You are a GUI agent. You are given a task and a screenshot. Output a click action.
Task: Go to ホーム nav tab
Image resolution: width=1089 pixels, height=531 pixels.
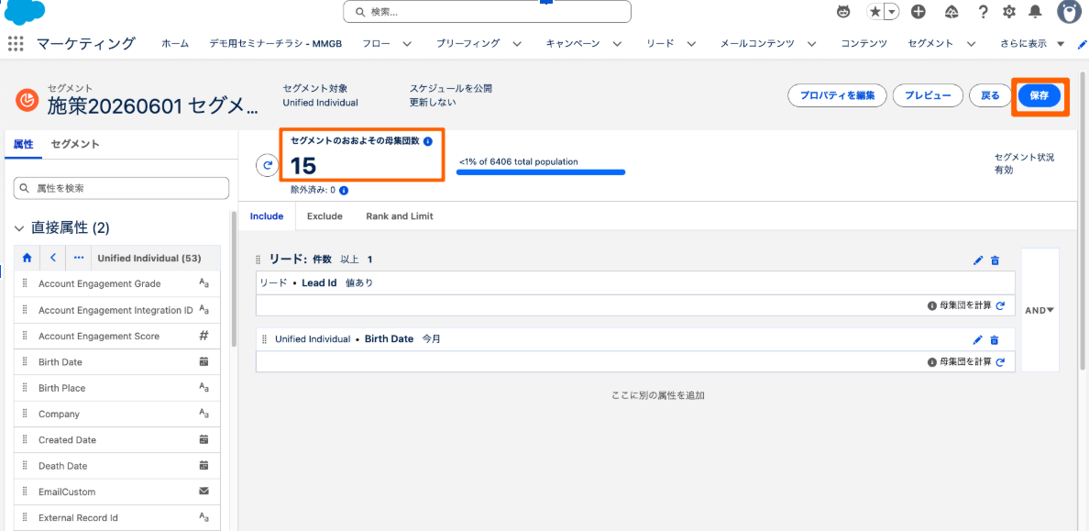point(175,44)
